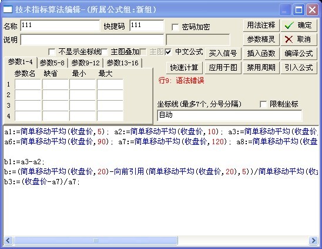Toggle the 不显示坐标线 checkbox
Viewport: 322px width, 249px height.
[x=52, y=52]
